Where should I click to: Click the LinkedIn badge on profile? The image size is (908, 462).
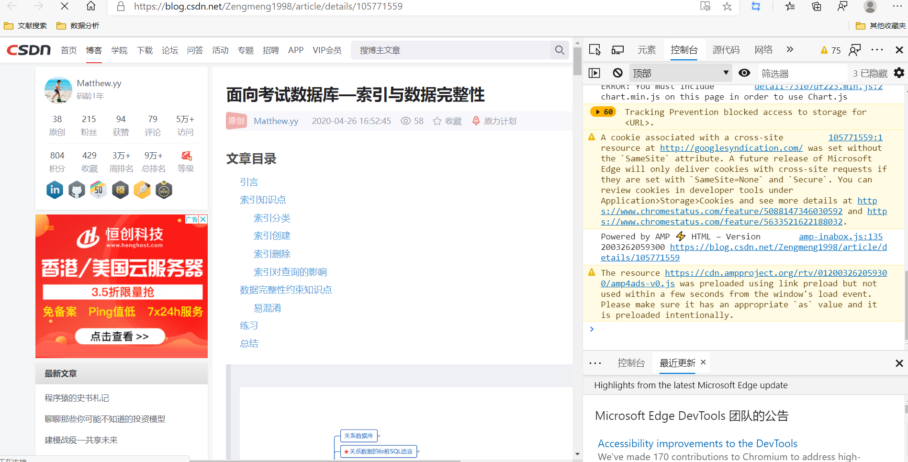[55, 190]
